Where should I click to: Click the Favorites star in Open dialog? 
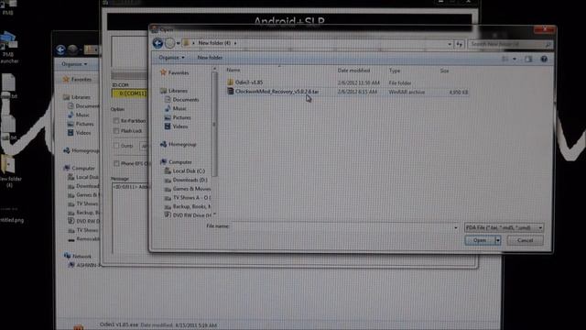(163, 72)
